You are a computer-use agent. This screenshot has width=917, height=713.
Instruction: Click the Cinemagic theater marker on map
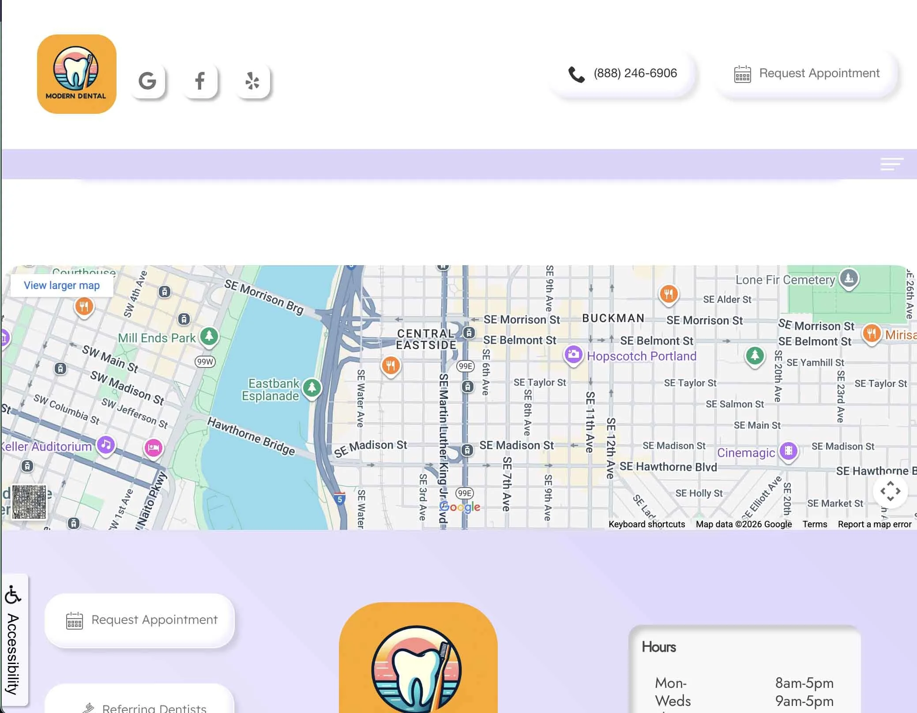[788, 452]
